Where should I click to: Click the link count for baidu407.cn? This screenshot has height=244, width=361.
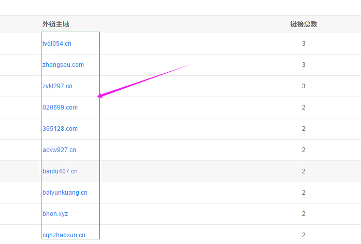click(x=304, y=171)
